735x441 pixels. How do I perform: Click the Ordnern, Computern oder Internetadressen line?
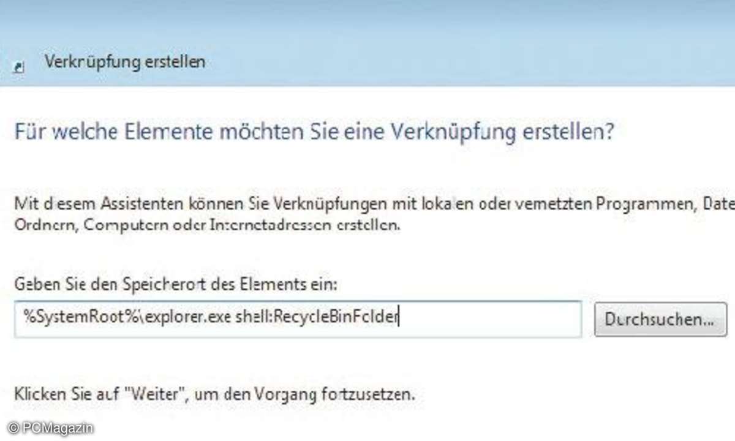coord(207,225)
